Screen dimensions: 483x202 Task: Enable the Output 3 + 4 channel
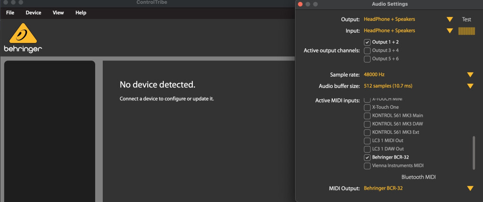367,51
